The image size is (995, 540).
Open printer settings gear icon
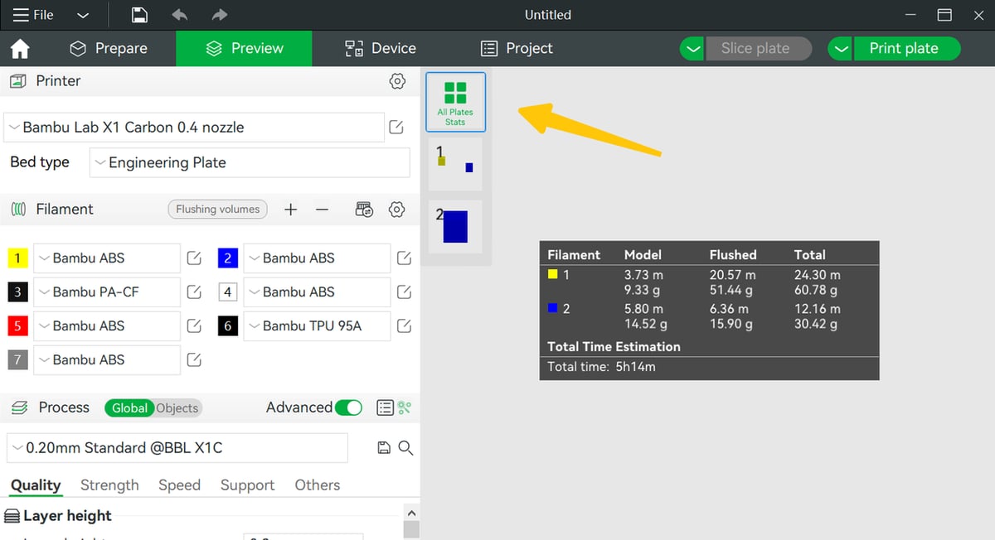coord(397,81)
